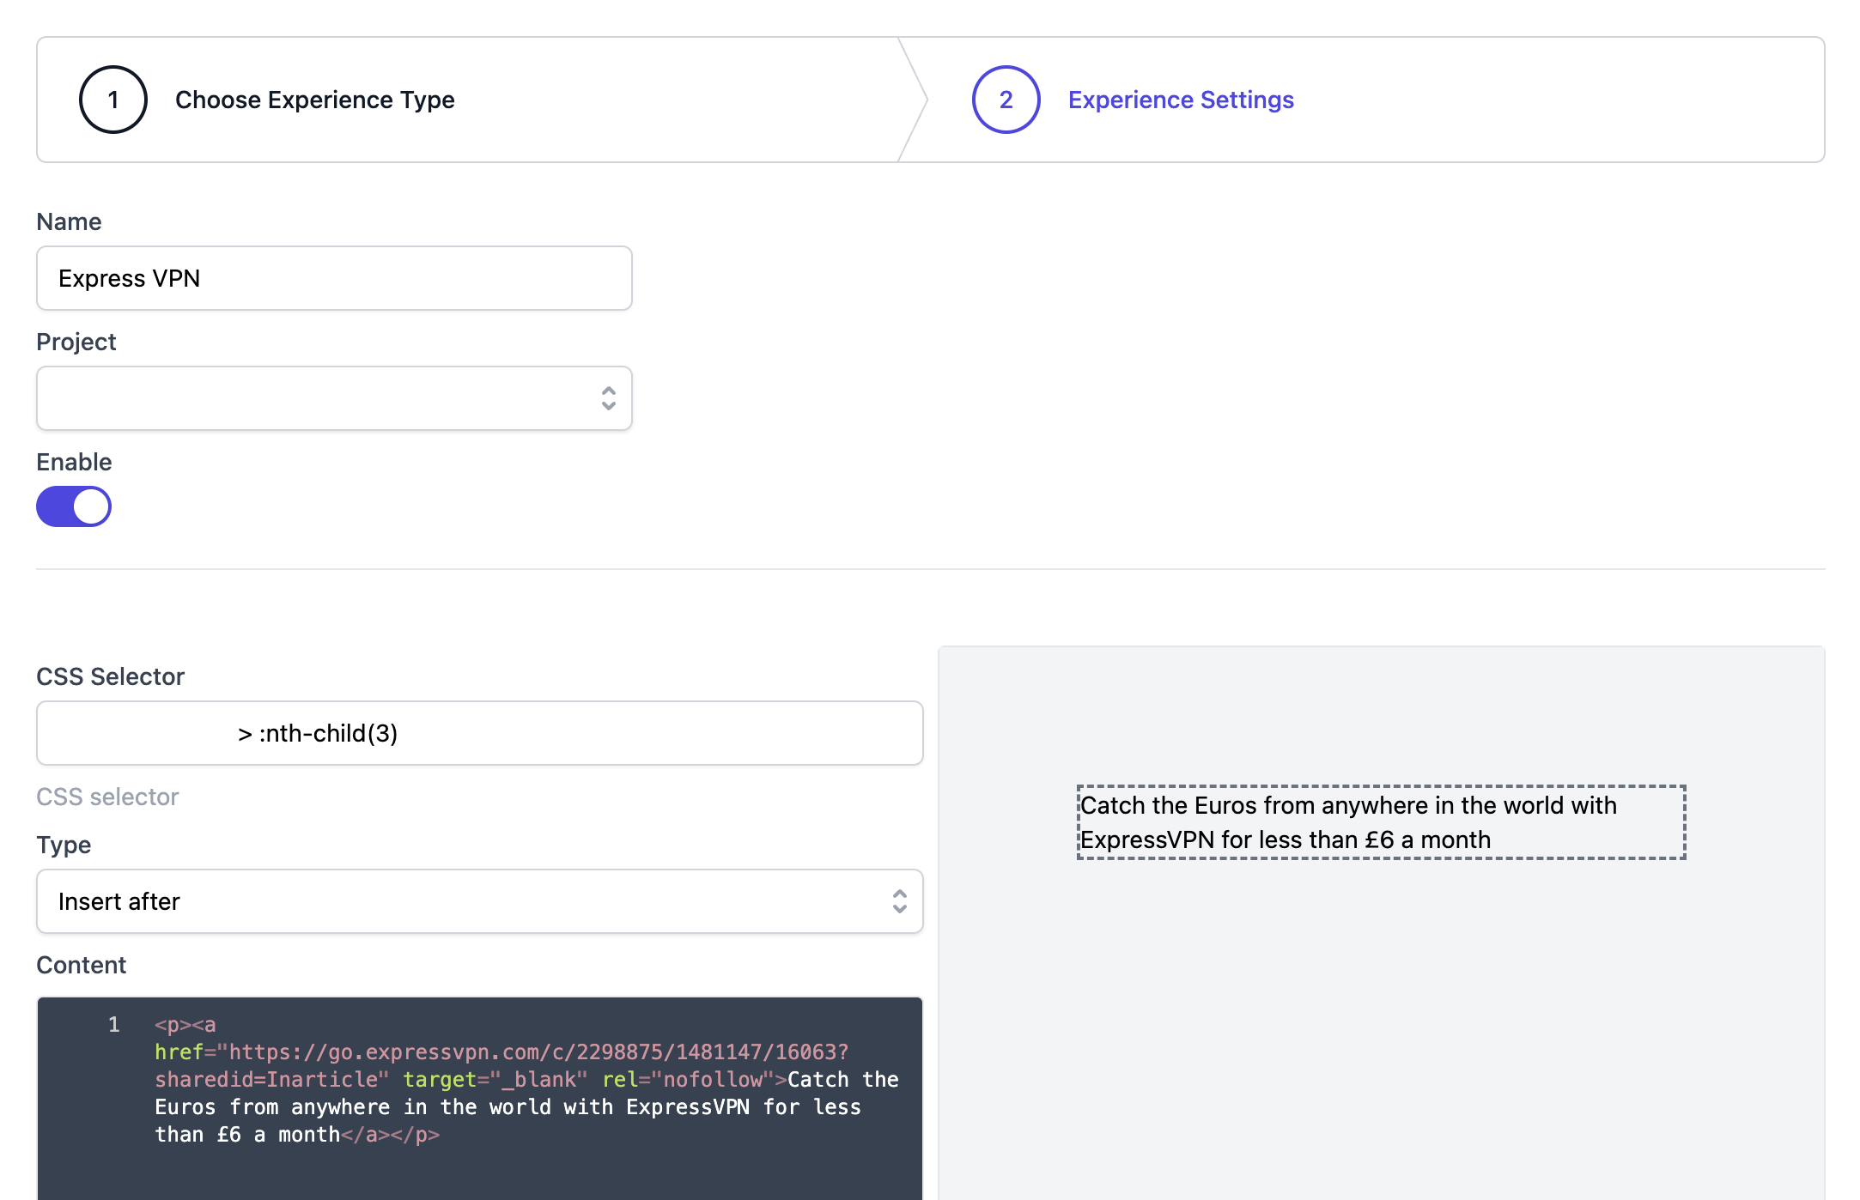Click the Type dropdown chevron arrows
The height and width of the screenshot is (1200, 1860).
pos(899,901)
